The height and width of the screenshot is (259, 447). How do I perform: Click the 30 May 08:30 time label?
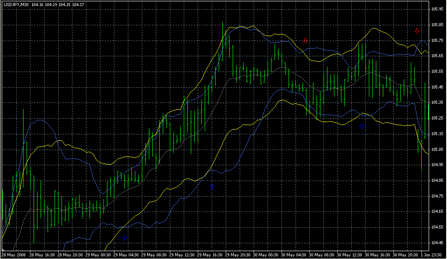[322, 255]
